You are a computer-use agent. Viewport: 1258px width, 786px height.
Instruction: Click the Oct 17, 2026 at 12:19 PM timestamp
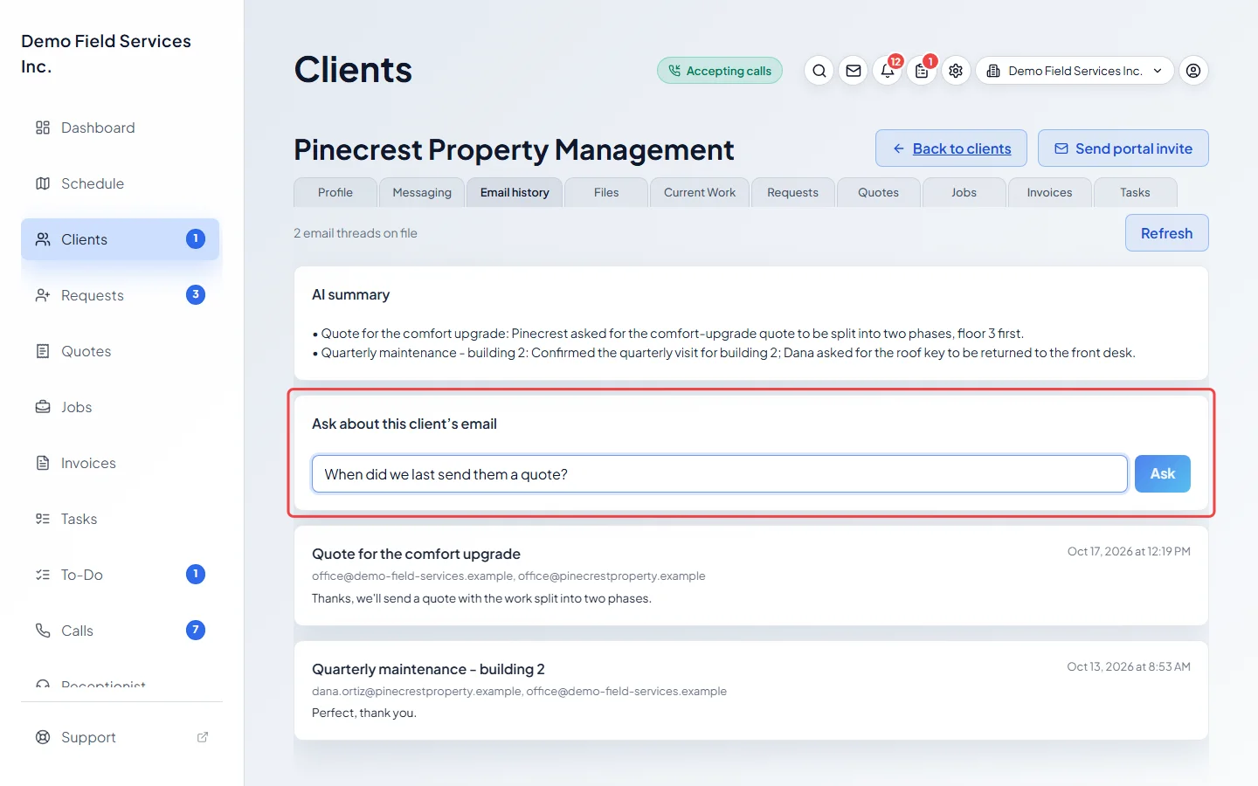(1129, 552)
